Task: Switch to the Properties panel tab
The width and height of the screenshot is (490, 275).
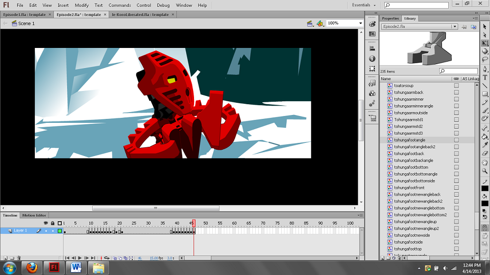Action: (x=391, y=19)
